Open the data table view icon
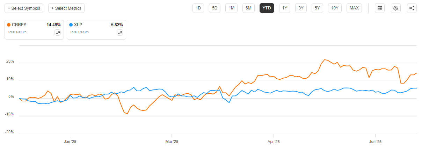The height and width of the screenshot is (151, 422). (380, 8)
